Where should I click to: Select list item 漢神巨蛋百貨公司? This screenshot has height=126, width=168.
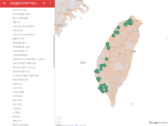coord(20,51)
